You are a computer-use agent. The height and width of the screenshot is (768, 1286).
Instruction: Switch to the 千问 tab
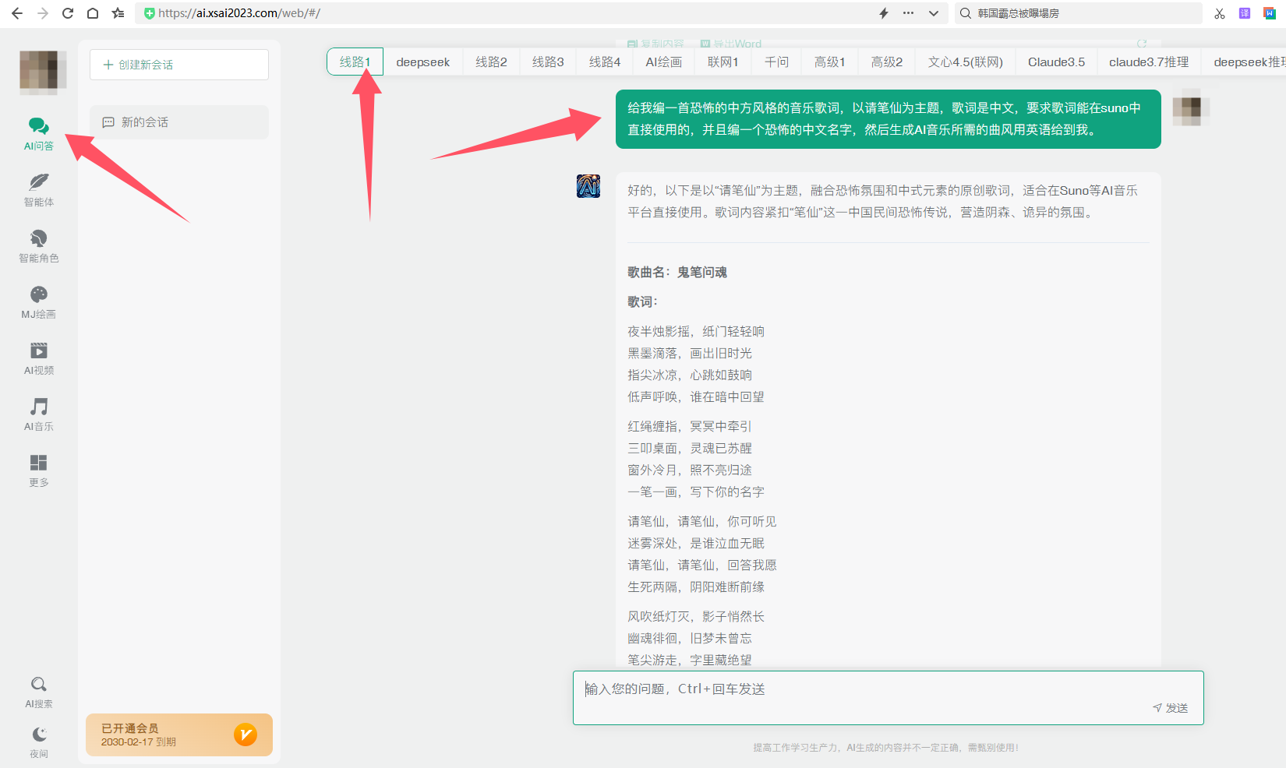click(x=776, y=62)
